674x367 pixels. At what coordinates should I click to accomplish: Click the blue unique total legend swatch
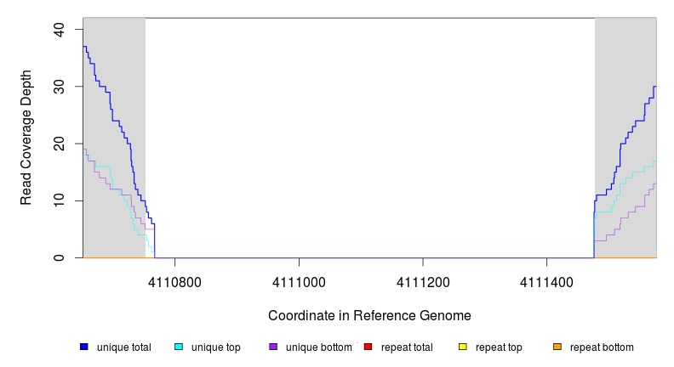pyautogui.click(x=84, y=347)
